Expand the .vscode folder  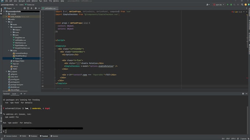coord(6,14)
